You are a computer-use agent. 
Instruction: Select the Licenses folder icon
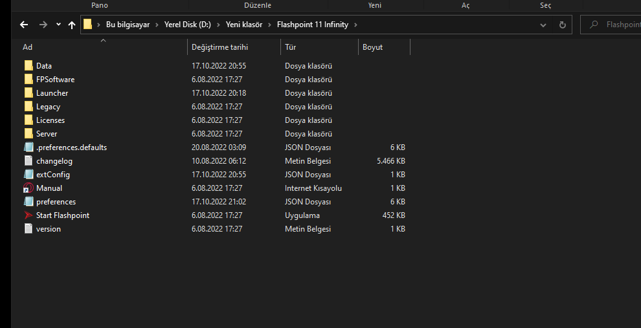[28, 120]
